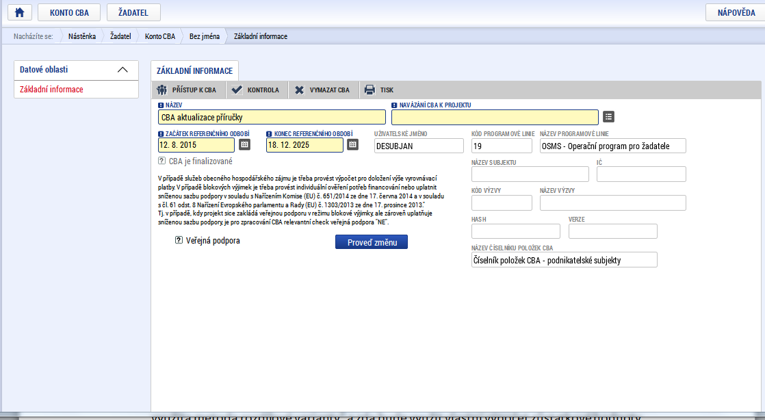Navigate to Konto CBA breadcrumb
Image resolution: width=765 pixels, height=420 pixels.
[160, 36]
